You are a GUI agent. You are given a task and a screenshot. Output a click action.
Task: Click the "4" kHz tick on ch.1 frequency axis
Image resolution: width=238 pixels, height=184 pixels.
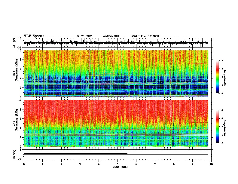tap(21, 78)
